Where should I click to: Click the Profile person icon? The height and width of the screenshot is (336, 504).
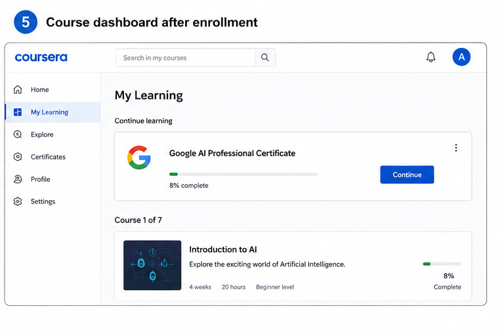point(18,179)
